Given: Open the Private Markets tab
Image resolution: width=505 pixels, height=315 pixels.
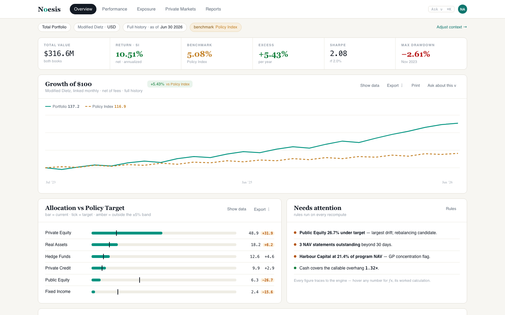Looking at the screenshot, I should (x=181, y=9).
